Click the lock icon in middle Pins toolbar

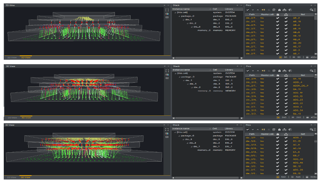click(279, 70)
